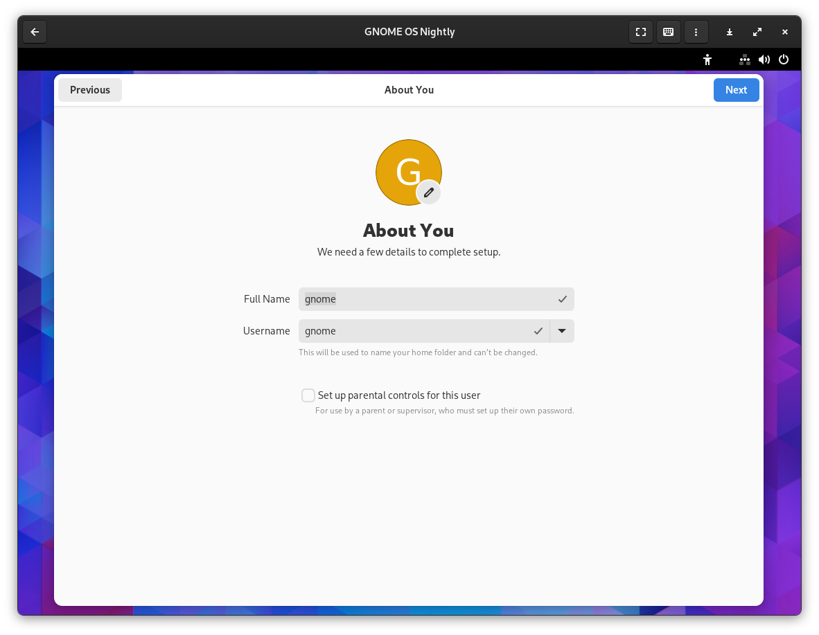
Task: Open the accessibility menu in the top bar
Action: tap(707, 60)
